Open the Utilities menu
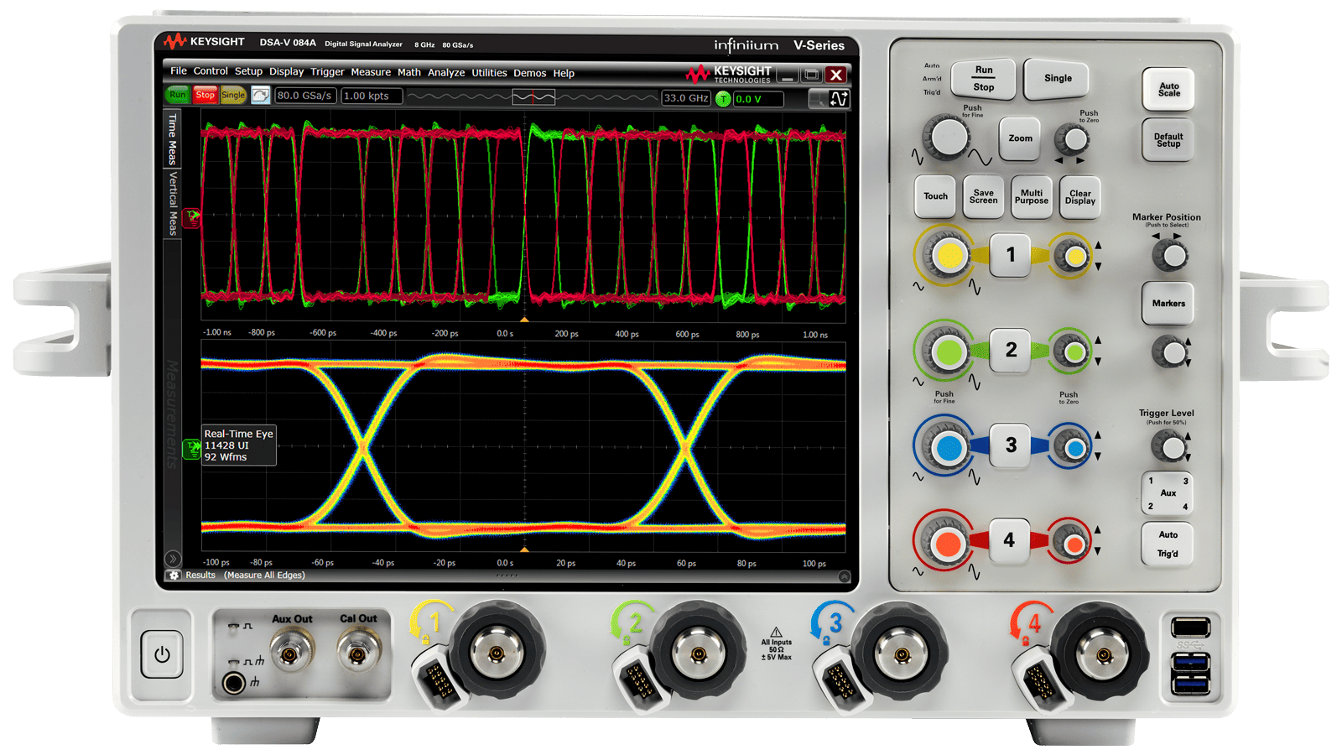Viewport: 1342px width, 755px height. [x=489, y=73]
